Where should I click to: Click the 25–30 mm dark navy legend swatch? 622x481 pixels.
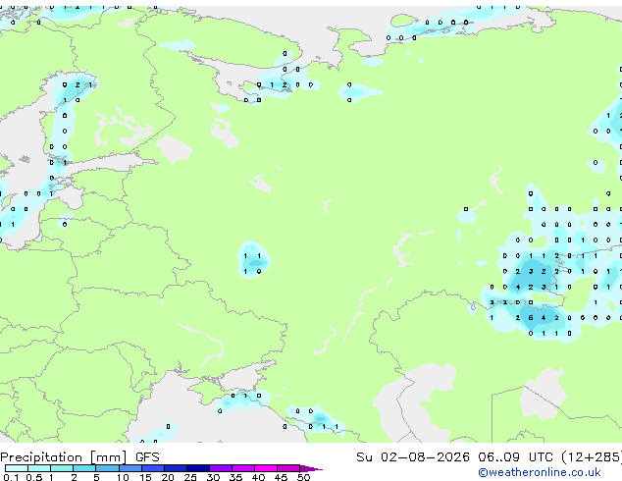198,468
